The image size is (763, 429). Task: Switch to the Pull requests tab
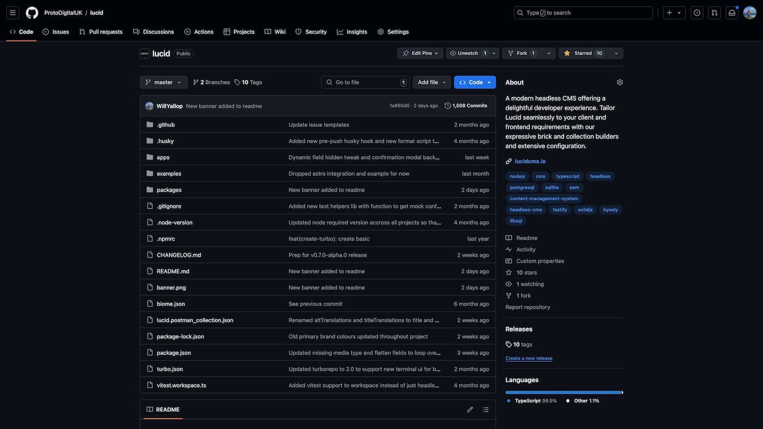point(101,32)
